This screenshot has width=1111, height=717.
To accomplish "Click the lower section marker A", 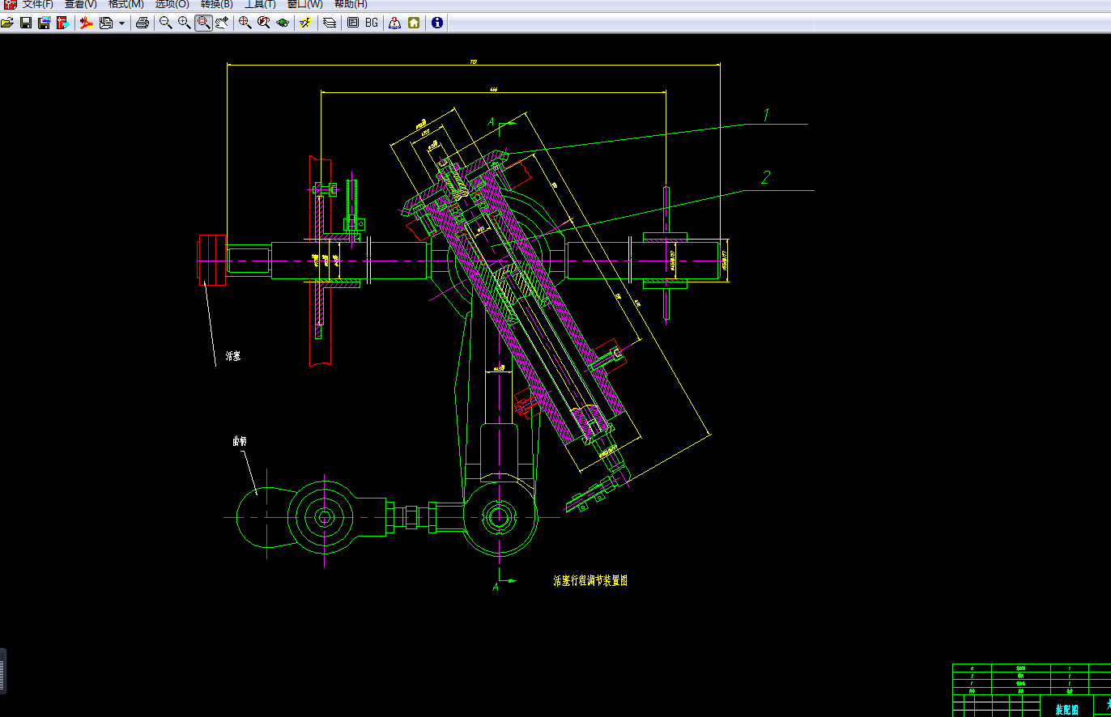I will tap(496, 587).
